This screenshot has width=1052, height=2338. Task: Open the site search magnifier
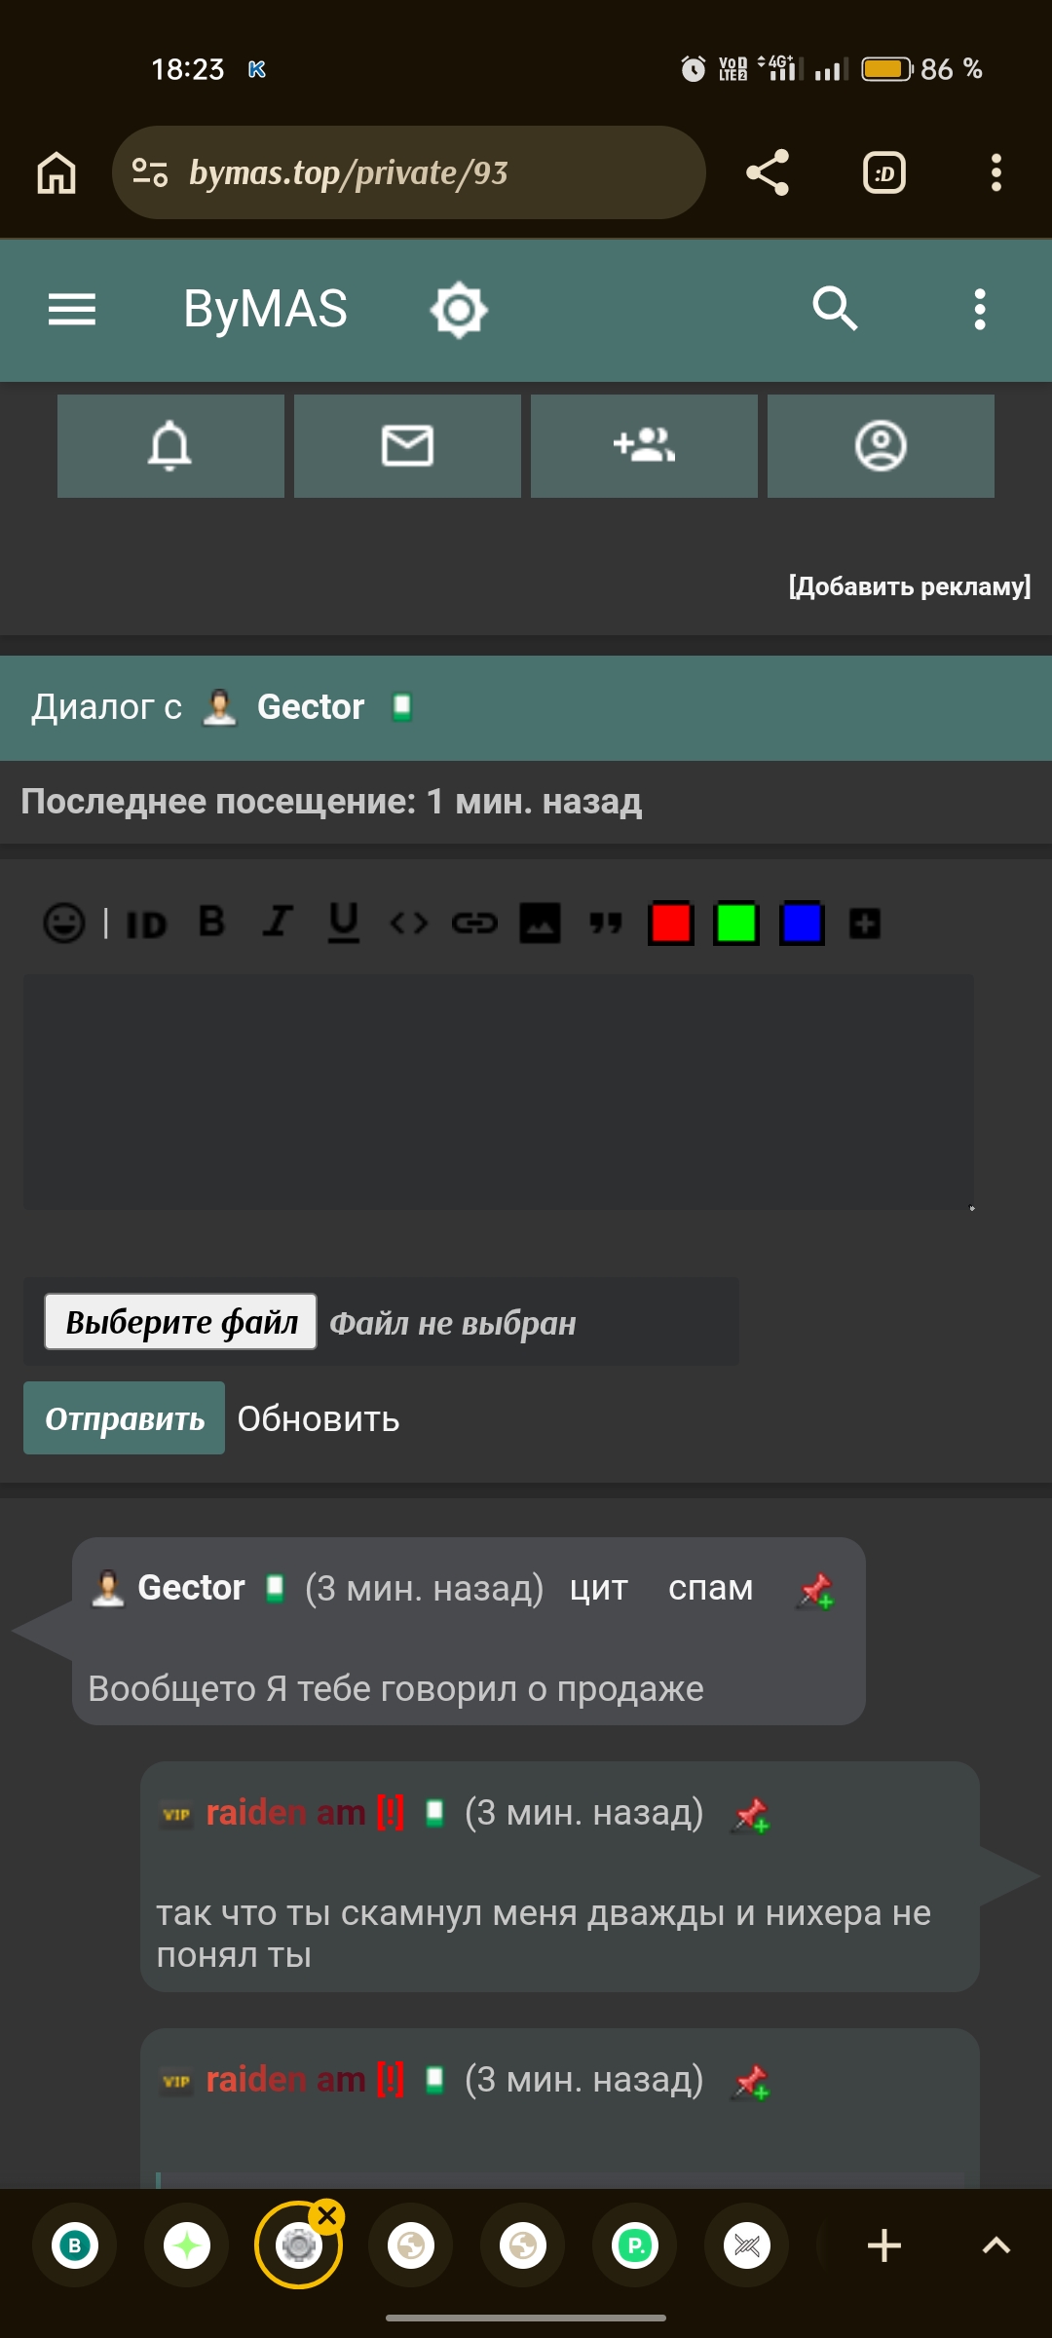tap(835, 310)
